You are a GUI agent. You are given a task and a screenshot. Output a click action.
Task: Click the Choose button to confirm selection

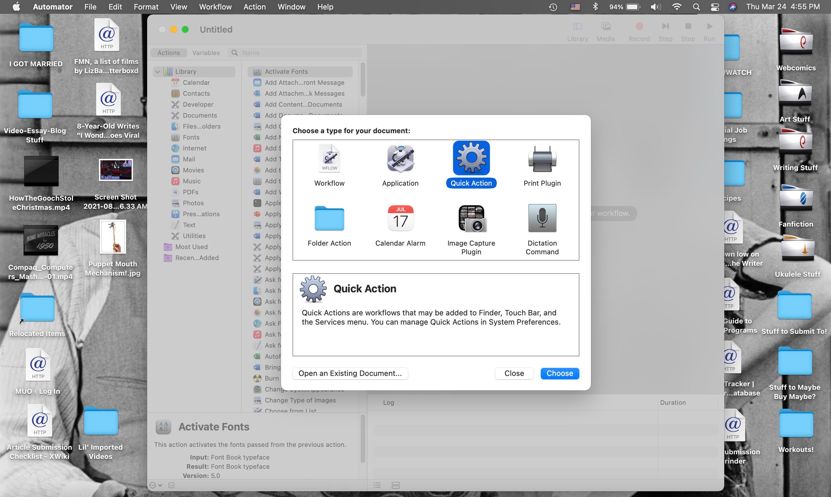[559, 373]
